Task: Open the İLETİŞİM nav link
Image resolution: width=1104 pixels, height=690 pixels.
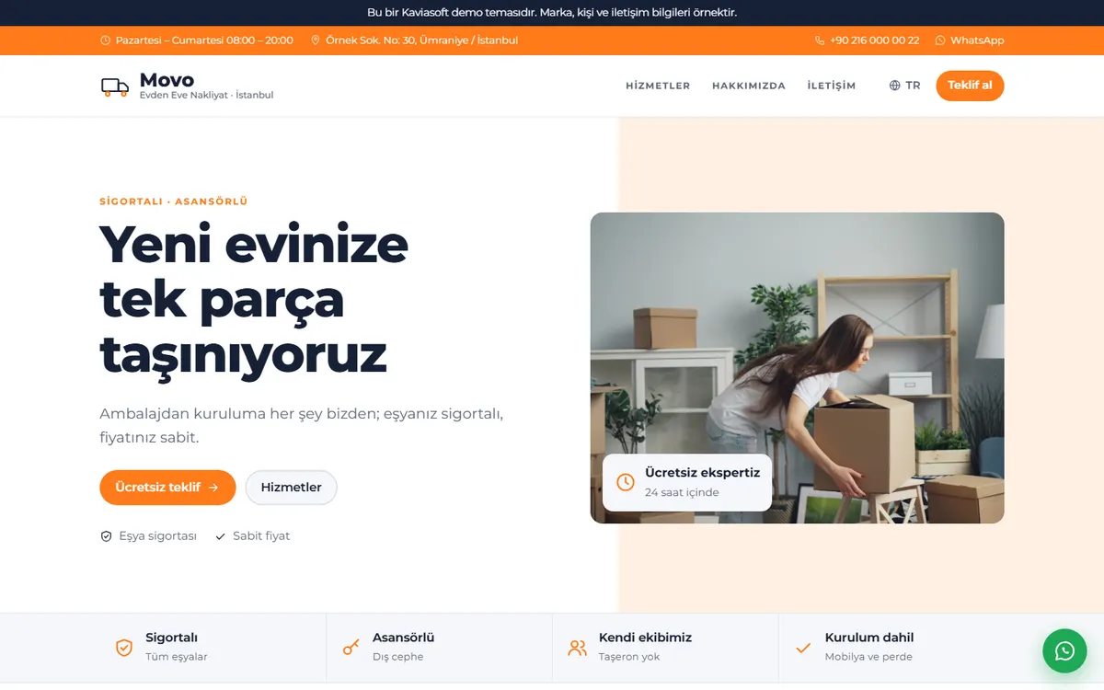Action: [x=832, y=86]
